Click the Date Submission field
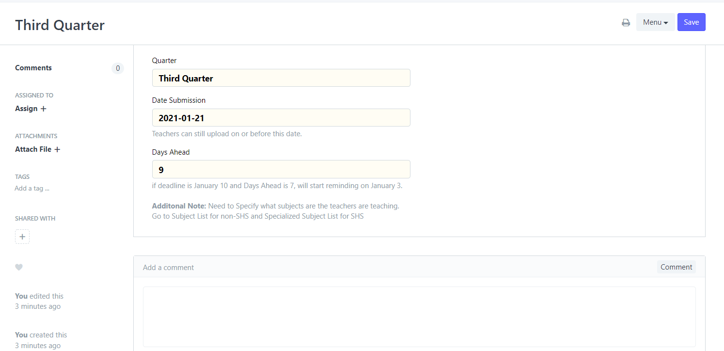Image resolution: width=724 pixels, height=351 pixels. point(281,118)
